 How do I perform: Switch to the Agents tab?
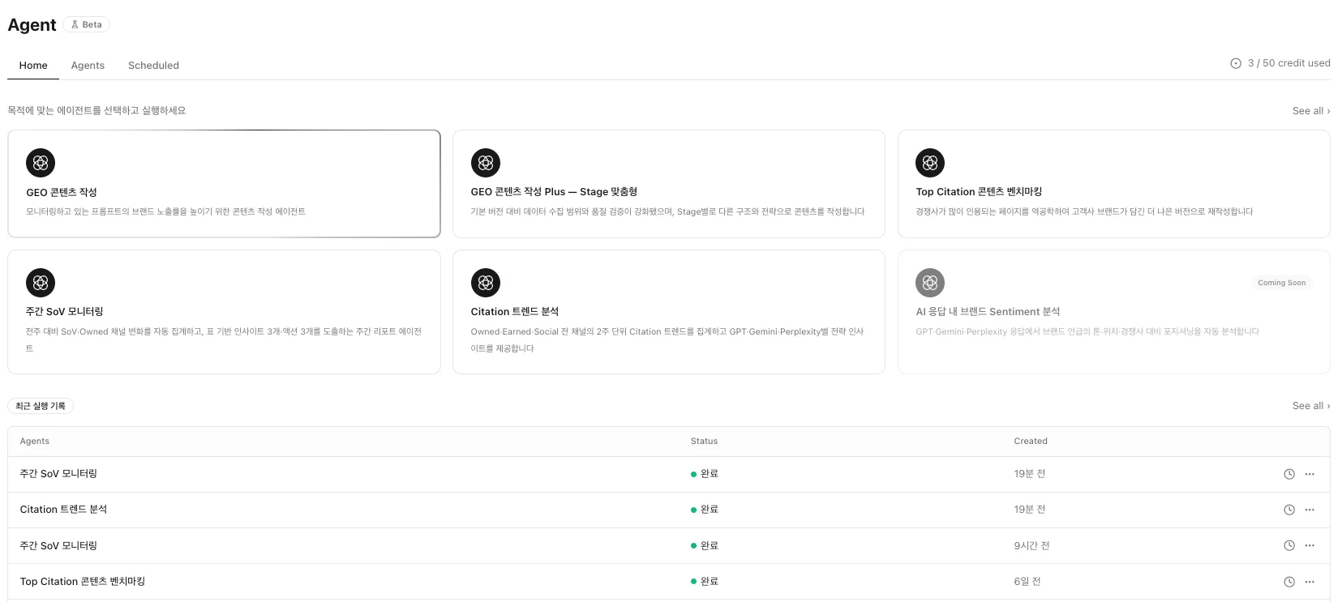[x=88, y=66]
